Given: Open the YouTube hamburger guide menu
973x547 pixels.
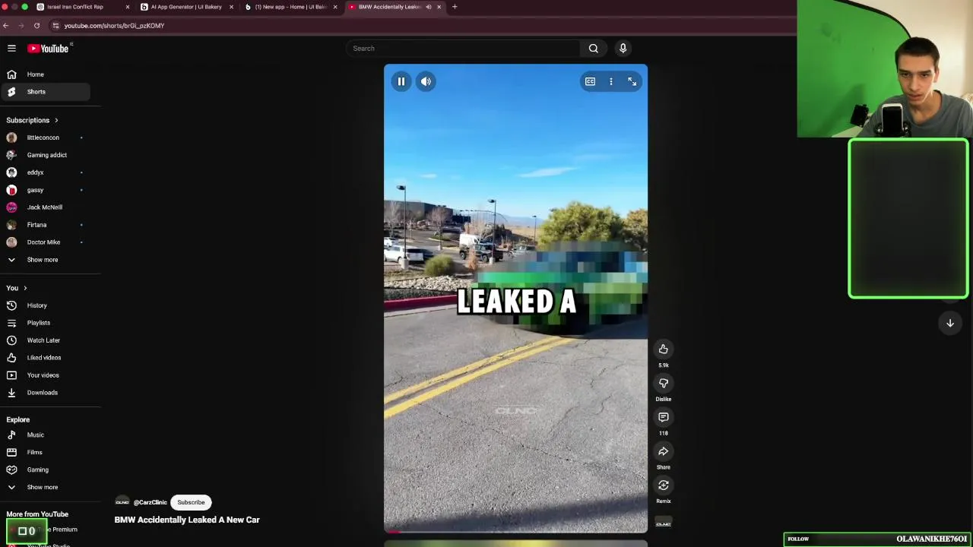Looking at the screenshot, I should tap(11, 48).
